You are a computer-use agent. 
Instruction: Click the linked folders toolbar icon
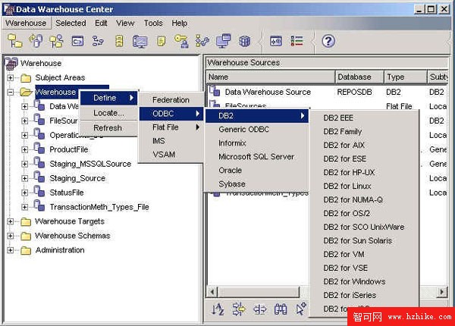14,41
